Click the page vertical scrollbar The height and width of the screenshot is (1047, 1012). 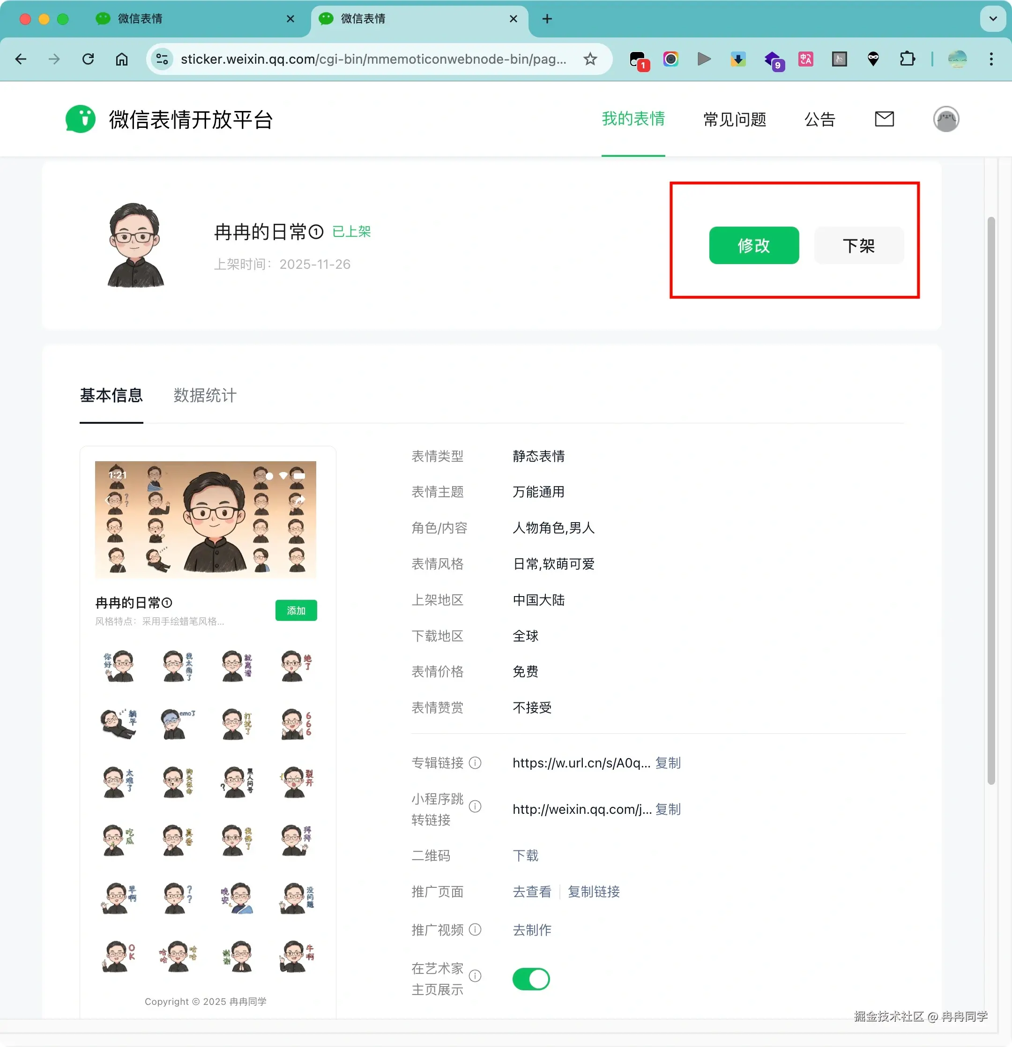tap(990, 500)
